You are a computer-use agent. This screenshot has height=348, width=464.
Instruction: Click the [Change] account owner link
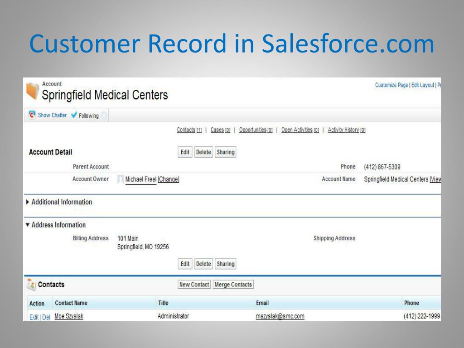(169, 179)
